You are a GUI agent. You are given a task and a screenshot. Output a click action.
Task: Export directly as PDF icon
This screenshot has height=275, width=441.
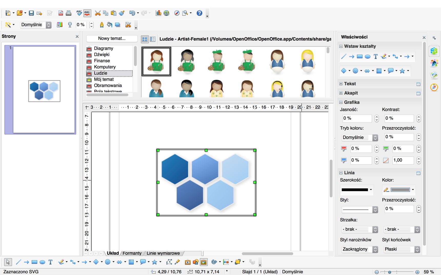click(x=61, y=13)
